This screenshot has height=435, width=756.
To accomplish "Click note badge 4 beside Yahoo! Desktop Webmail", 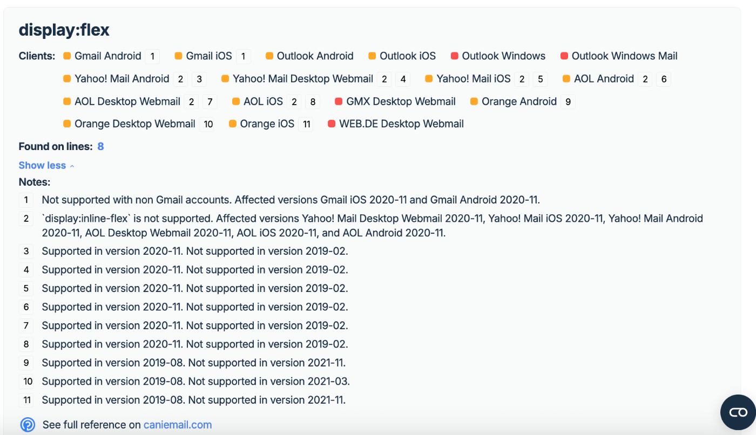I will coord(402,79).
